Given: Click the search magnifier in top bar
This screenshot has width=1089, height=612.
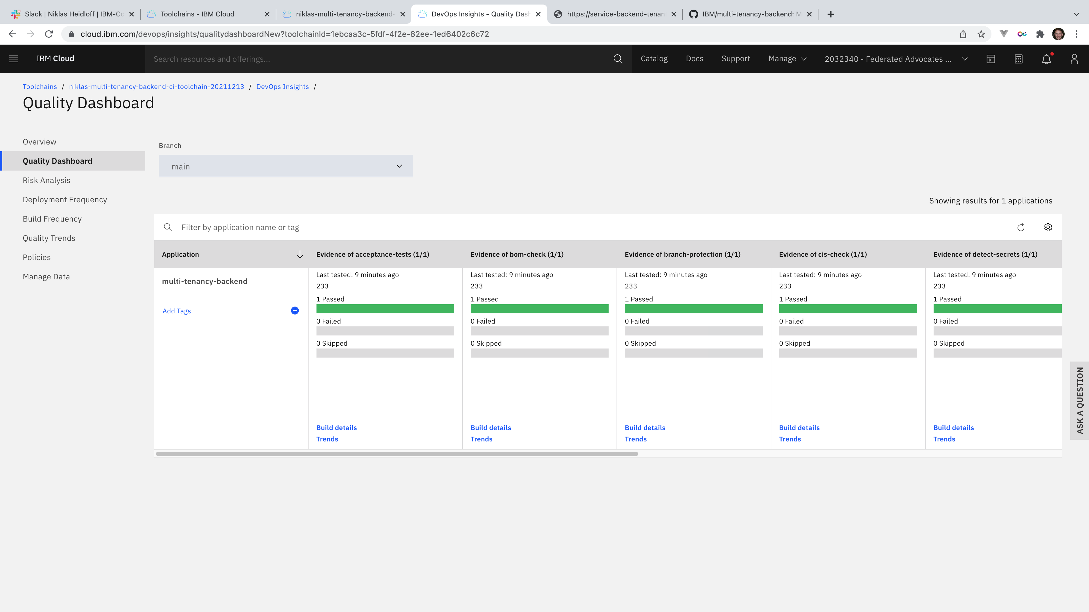Looking at the screenshot, I should [618, 59].
